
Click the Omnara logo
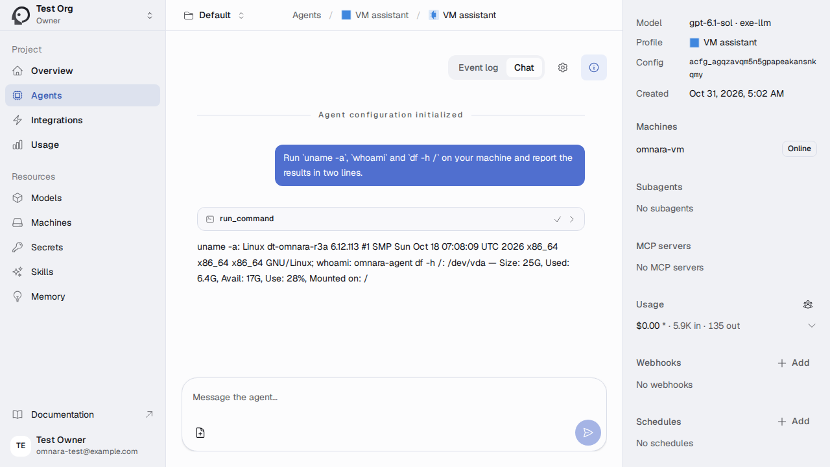pyautogui.click(x=21, y=15)
